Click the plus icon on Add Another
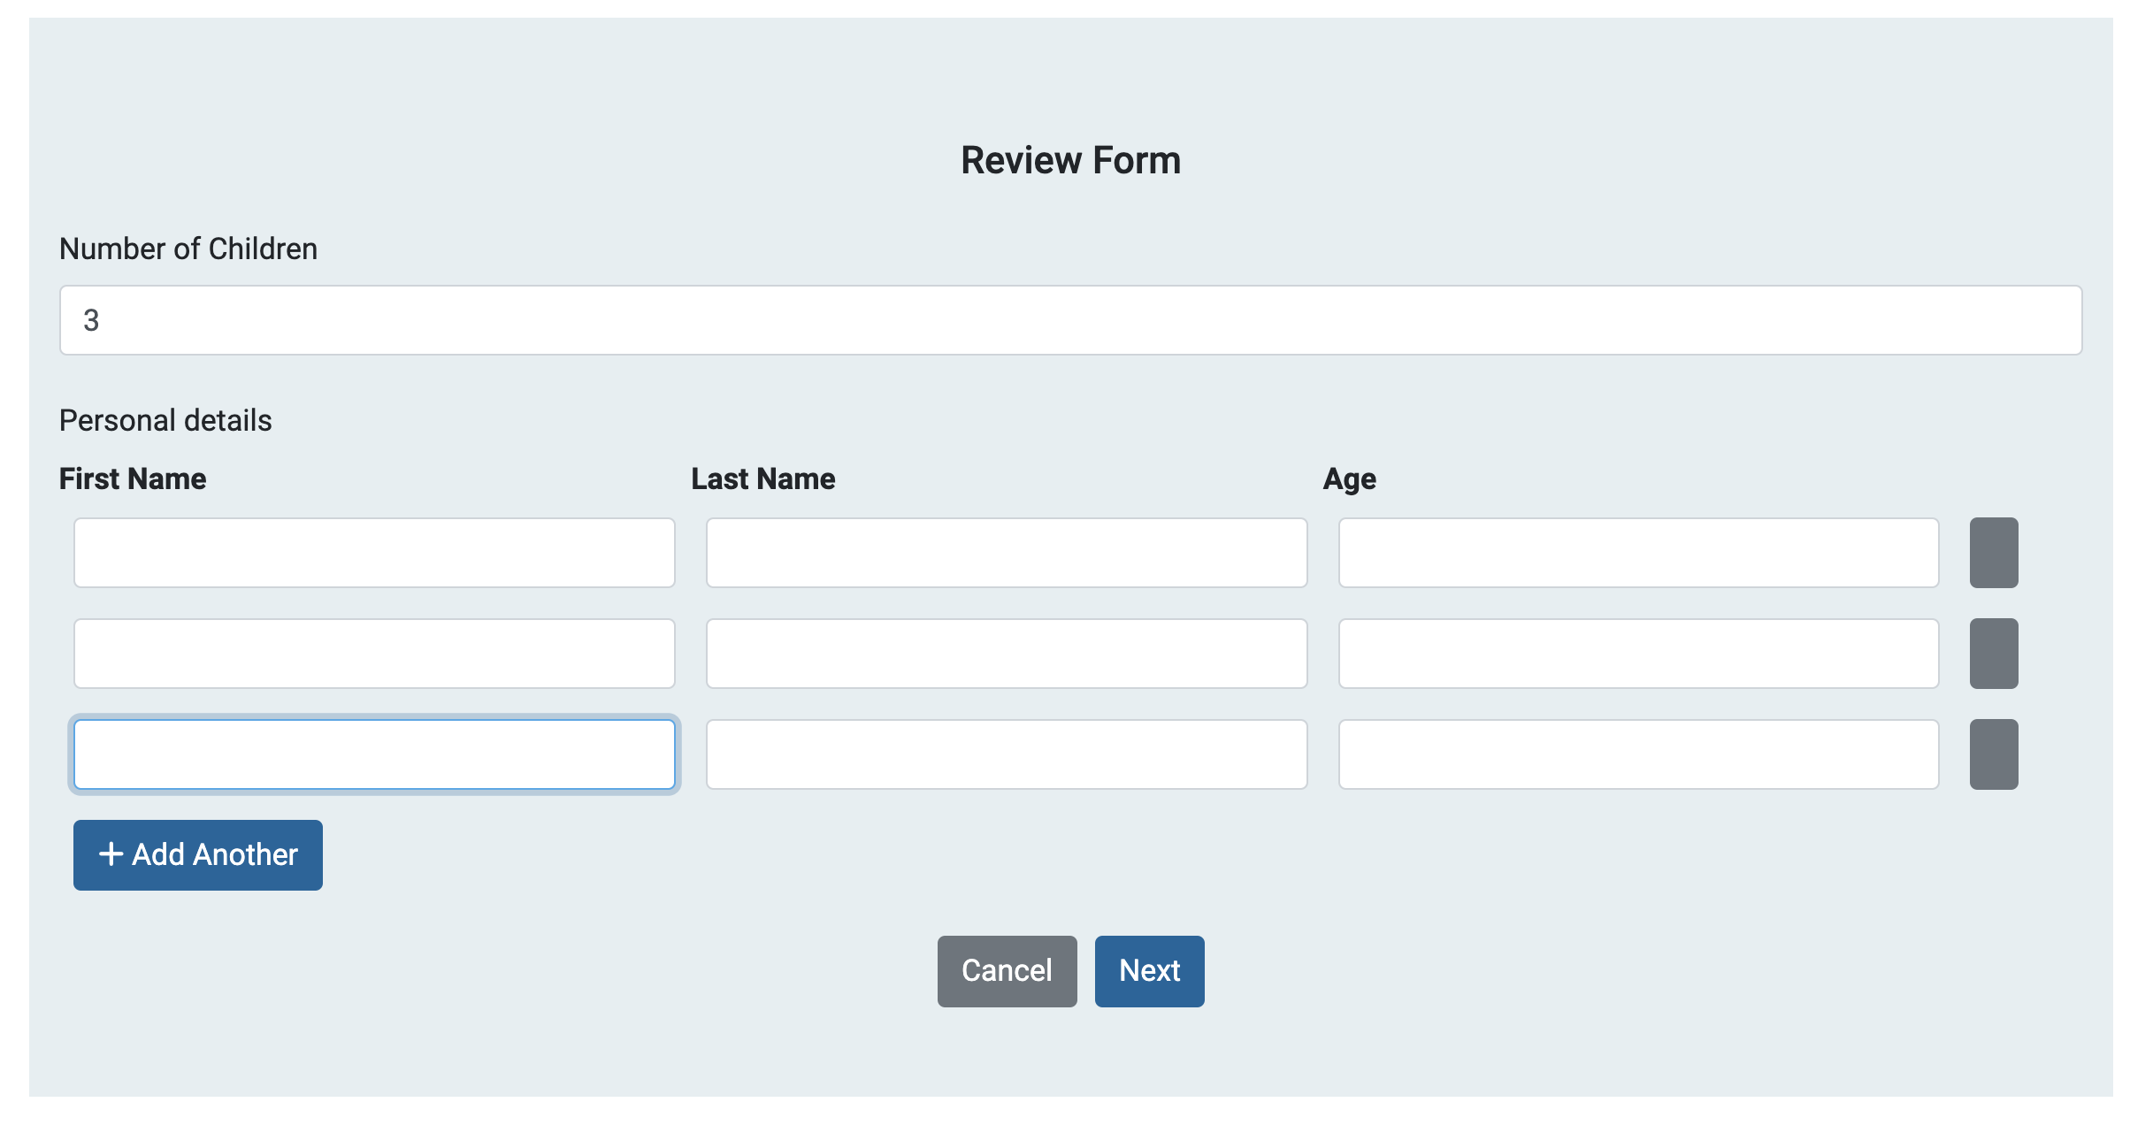This screenshot has width=2153, height=1148. (111, 854)
